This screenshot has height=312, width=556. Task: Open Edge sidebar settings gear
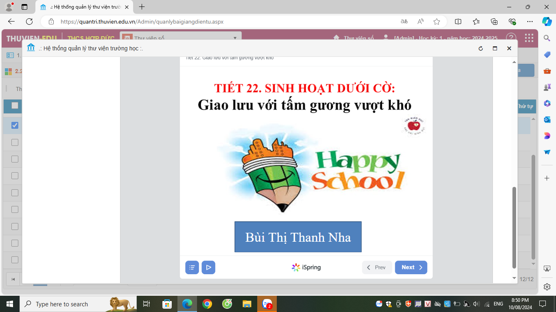pos(547,286)
